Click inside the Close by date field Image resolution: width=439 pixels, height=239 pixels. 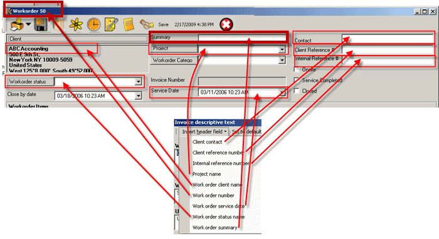click(95, 96)
